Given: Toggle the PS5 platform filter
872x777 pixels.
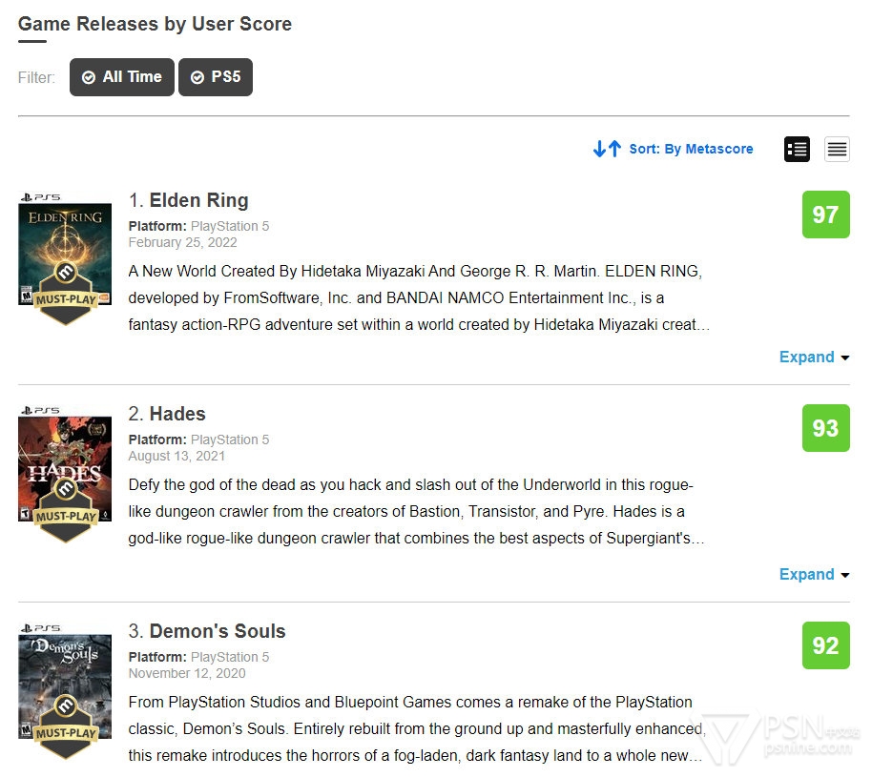Looking at the screenshot, I should click(216, 77).
